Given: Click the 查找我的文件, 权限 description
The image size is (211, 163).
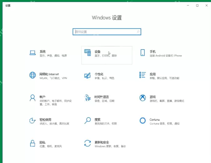Looking at the screenshot, I should click(105, 124).
